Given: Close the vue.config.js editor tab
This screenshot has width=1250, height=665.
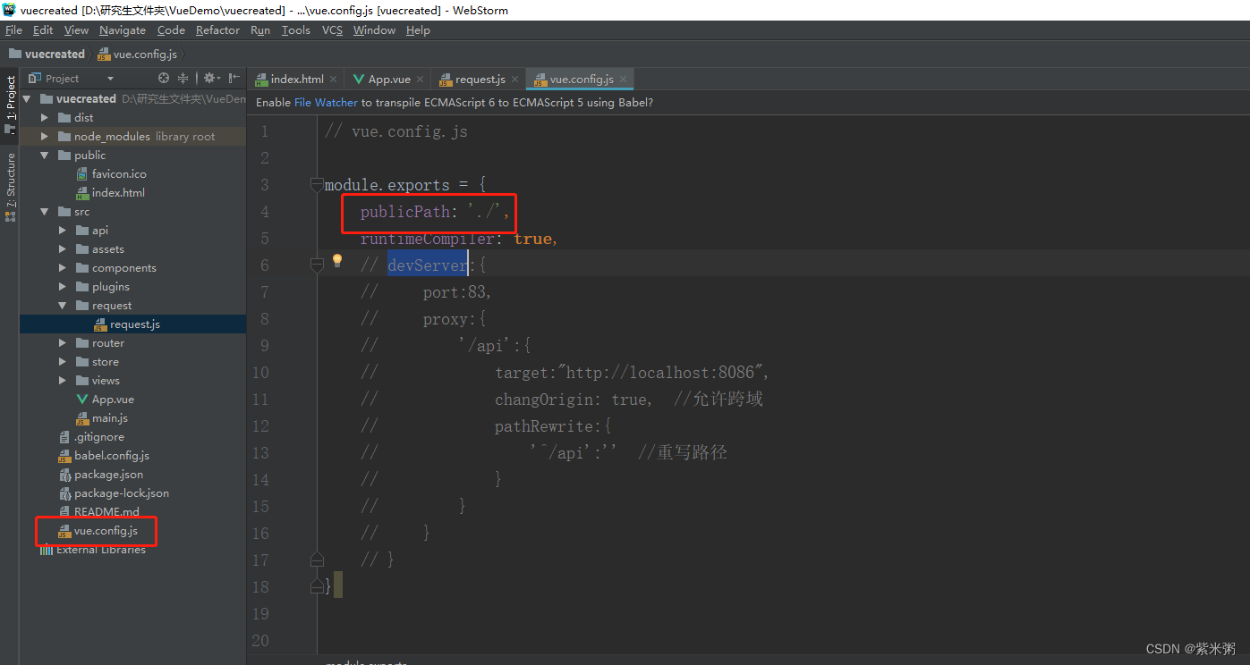Looking at the screenshot, I should (624, 80).
